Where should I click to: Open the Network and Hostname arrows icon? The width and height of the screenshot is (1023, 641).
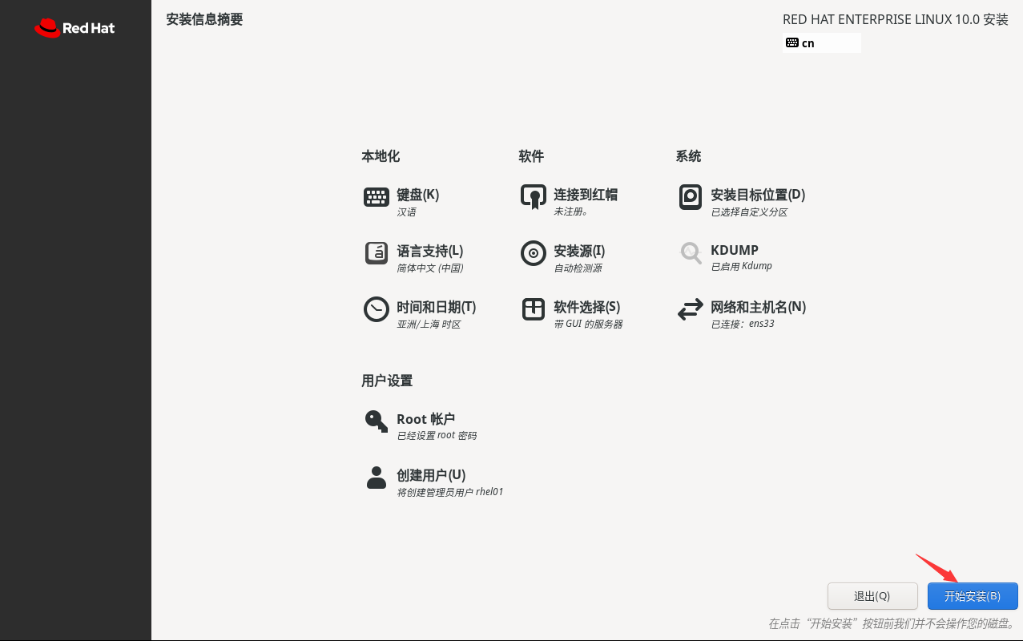click(x=691, y=310)
